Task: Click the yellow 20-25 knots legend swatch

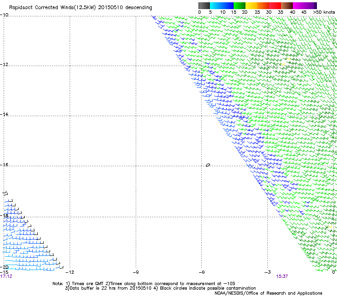Action: [251, 5]
